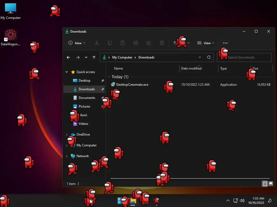Click the notification moon icon
The width and height of the screenshot is (277, 207).
point(270,201)
